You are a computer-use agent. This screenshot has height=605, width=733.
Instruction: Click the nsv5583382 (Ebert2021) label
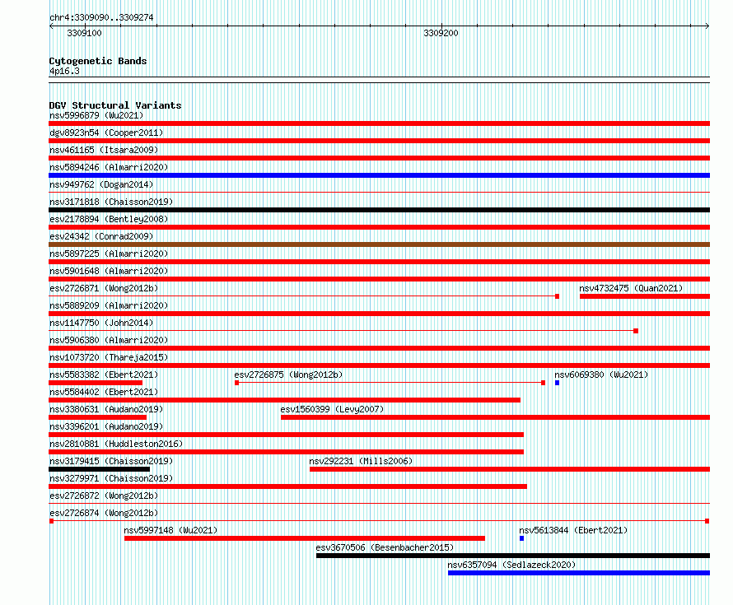(x=104, y=375)
